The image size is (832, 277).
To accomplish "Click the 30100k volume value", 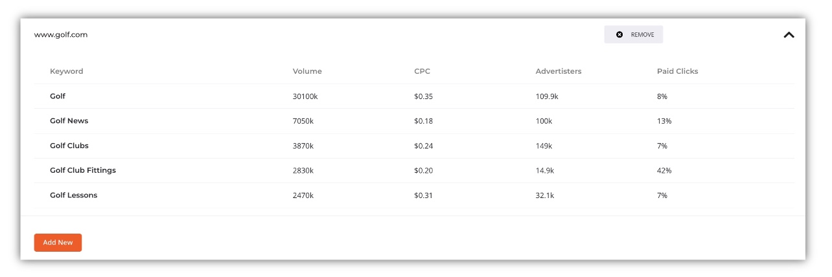I will pos(305,96).
